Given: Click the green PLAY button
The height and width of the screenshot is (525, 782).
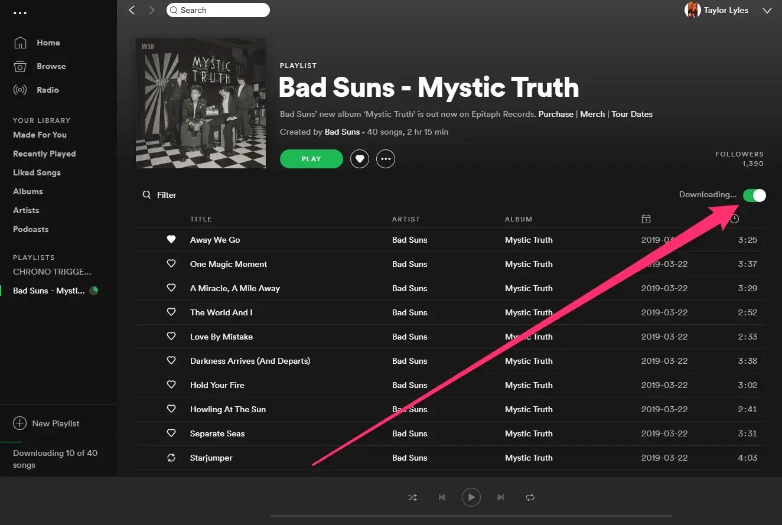Looking at the screenshot, I should [311, 159].
